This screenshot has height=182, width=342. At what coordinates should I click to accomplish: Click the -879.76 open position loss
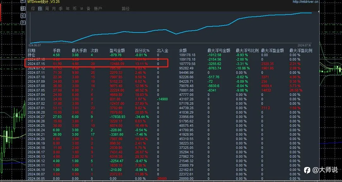coord(115,55)
